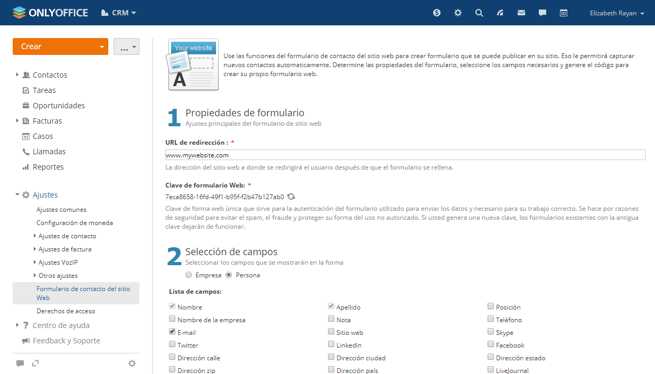Check the Teléfono field checkbox

(x=491, y=319)
